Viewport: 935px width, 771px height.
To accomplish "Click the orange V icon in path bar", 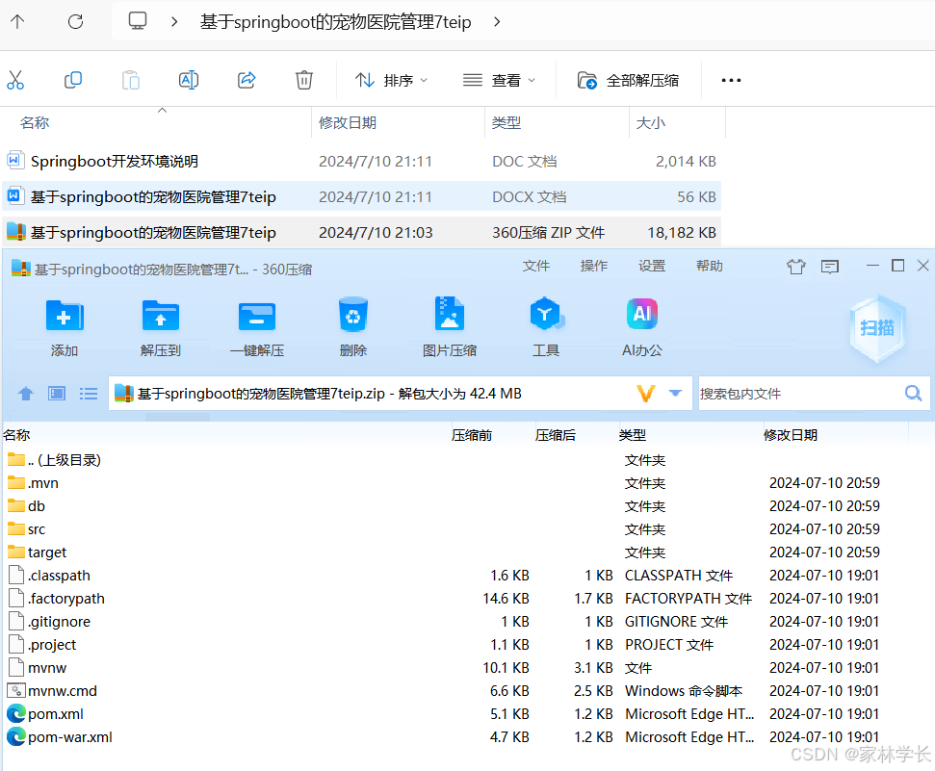I will pos(646,394).
